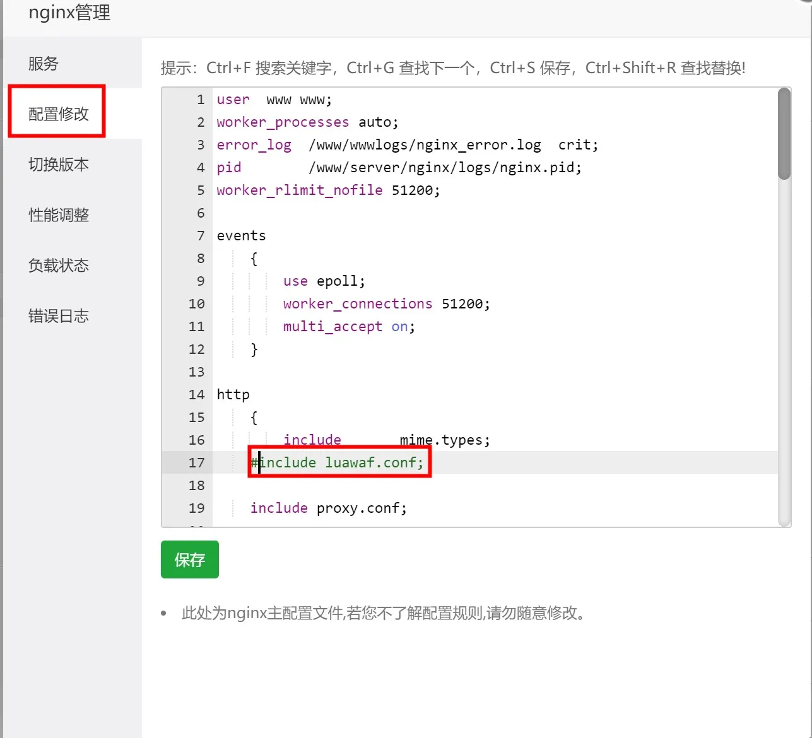The width and height of the screenshot is (812, 738).
Task: Click the '#include luawaf.conf;' commented line
Action: 338,463
